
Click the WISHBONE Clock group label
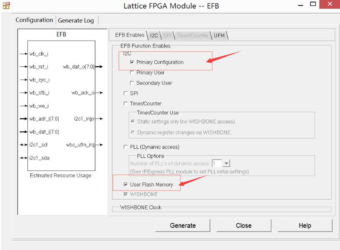pyautogui.click(x=141, y=207)
